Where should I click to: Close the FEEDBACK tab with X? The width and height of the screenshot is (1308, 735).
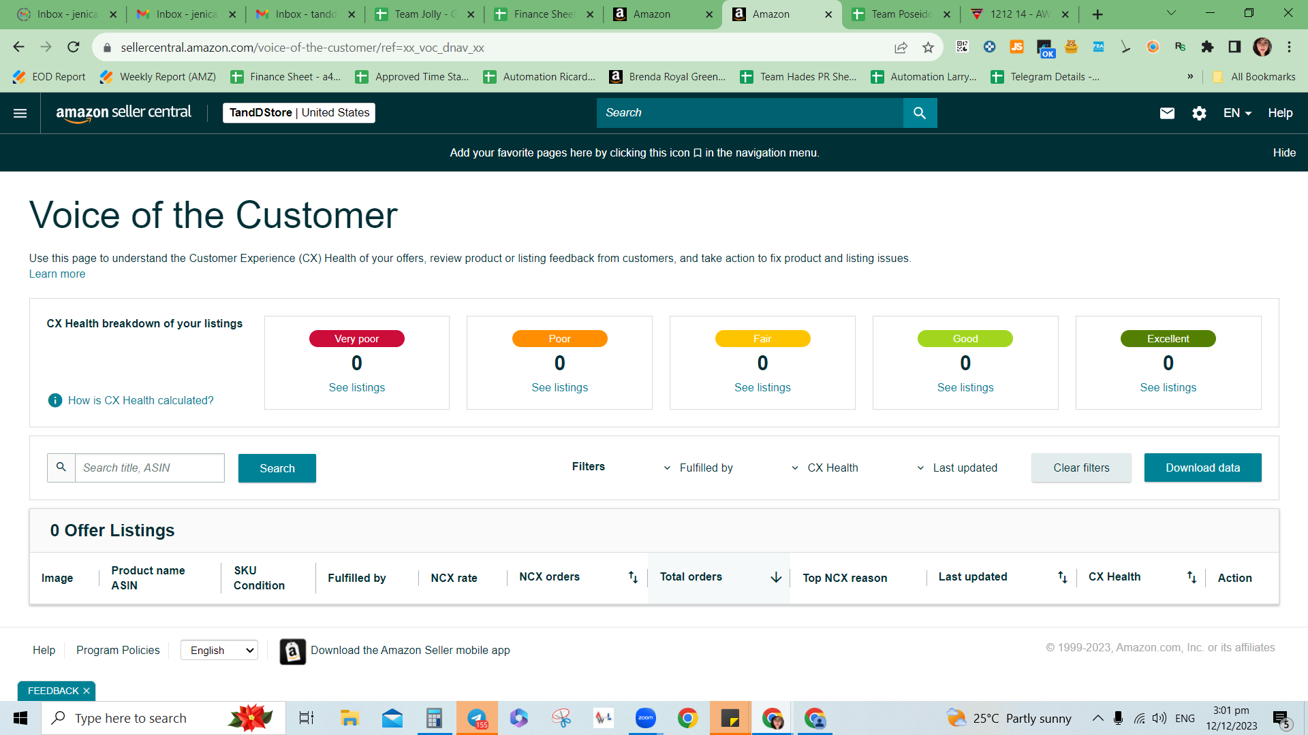tap(87, 691)
